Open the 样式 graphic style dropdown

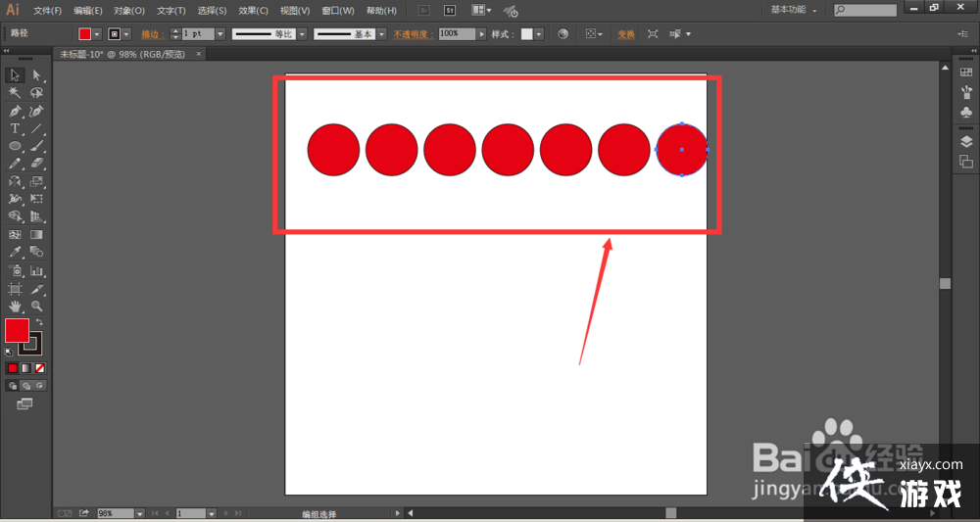click(x=539, y=34)
